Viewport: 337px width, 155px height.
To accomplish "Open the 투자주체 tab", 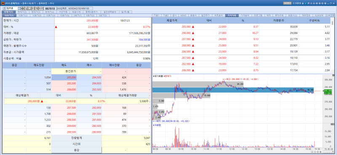I will click(x=279, y=16).
